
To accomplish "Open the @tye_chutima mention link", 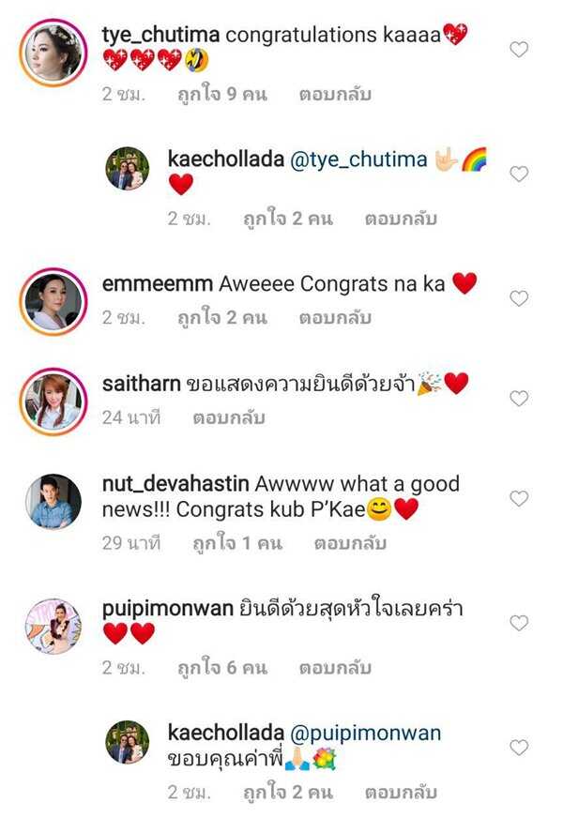I will (358, 159).
